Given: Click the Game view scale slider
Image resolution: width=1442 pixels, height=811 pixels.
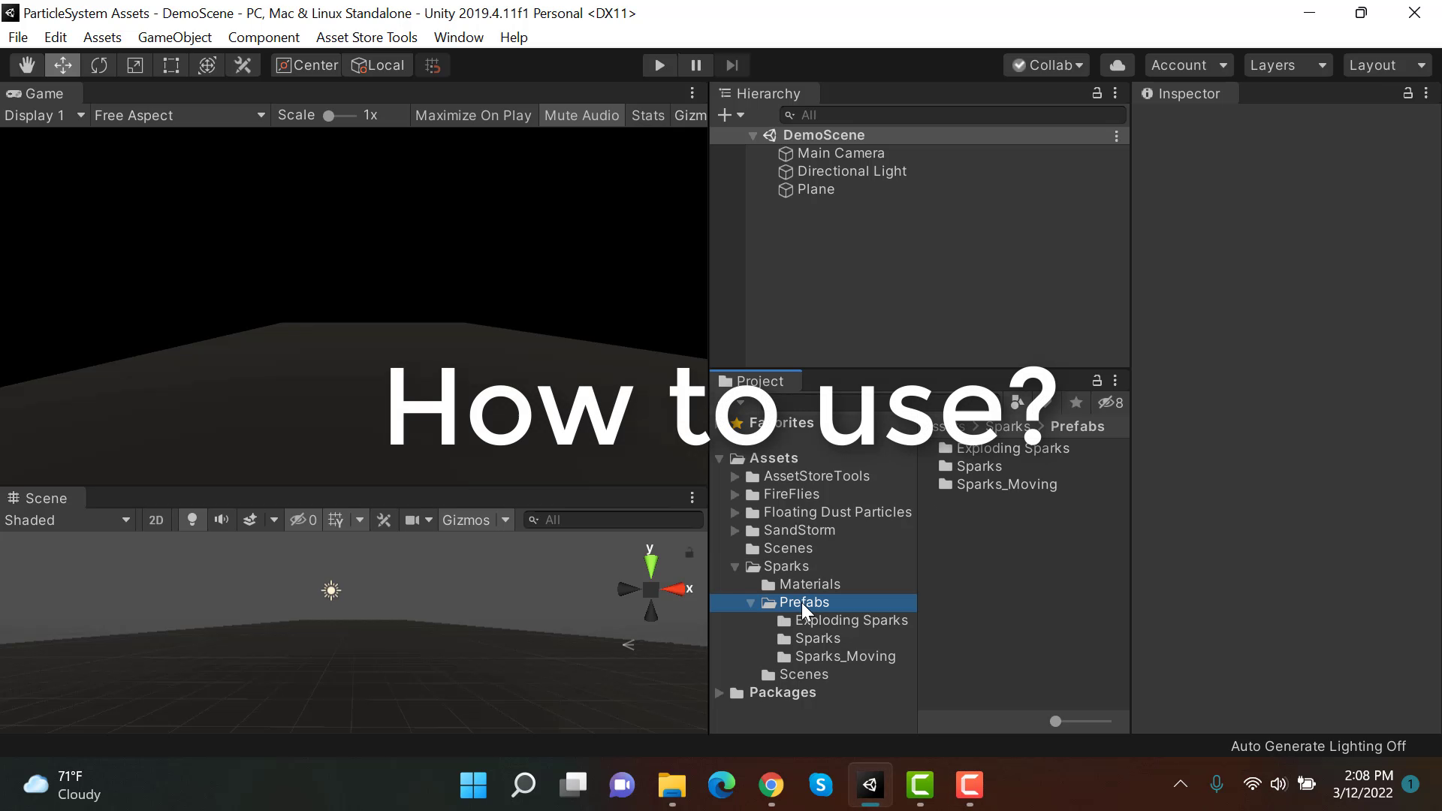Looking at the screenshot, I should tap(339, 116).
